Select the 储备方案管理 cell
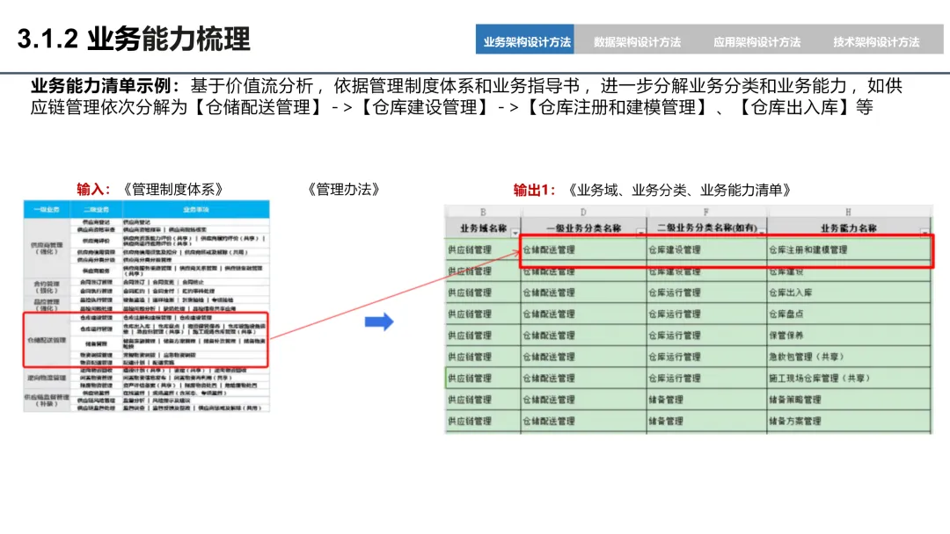950x534 pixels. pyautogui.click(x=848, y=422)
